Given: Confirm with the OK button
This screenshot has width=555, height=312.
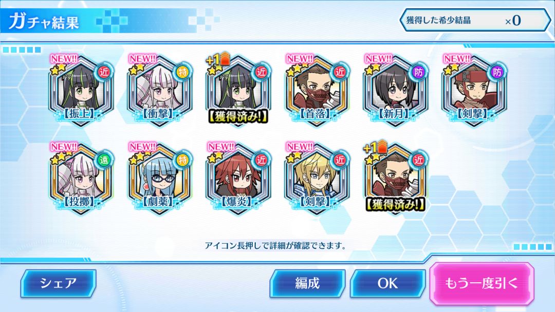Looking at the screenshot, I should 387,283.
